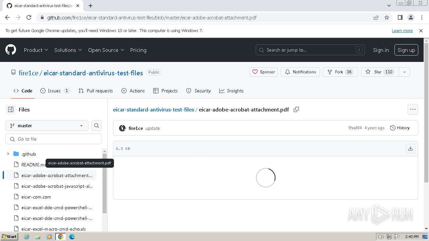Viewport: 429px width, 241px height.
Task: Click the search files magnifier button
Action: pos(97,126)
